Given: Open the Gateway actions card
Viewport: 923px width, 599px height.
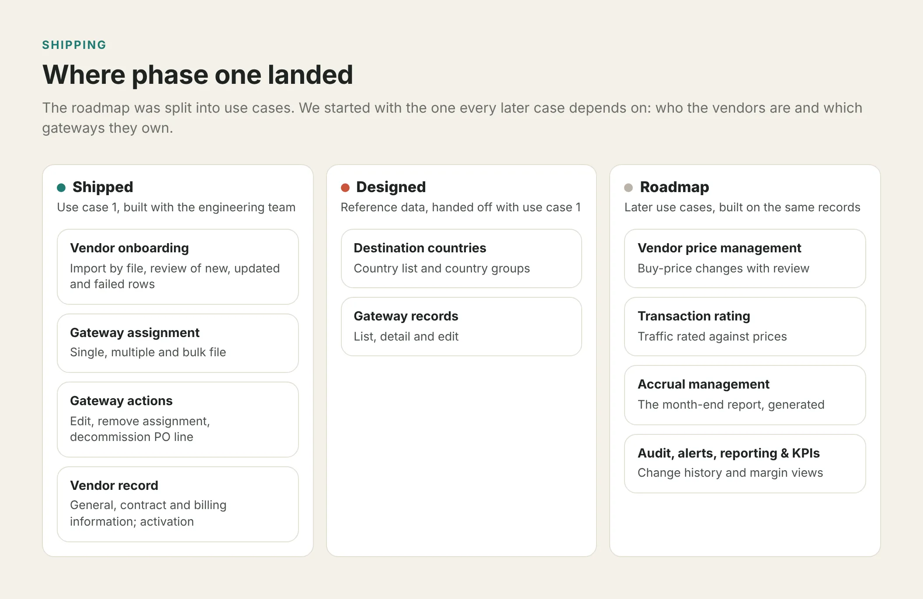Looking at the screenshot, I should pos(178,420).
